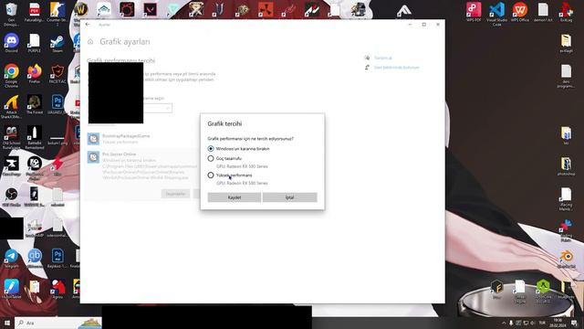Screen dimensions: 584x329
Task: Show hidden system tray icons chevron
Action: point(504,323)
